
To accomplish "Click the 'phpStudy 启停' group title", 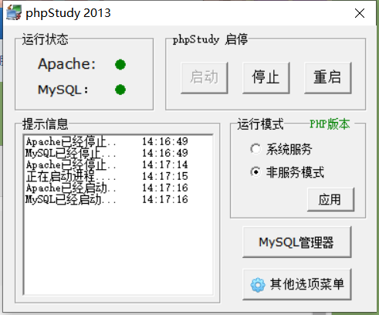I will pos(210,39).
